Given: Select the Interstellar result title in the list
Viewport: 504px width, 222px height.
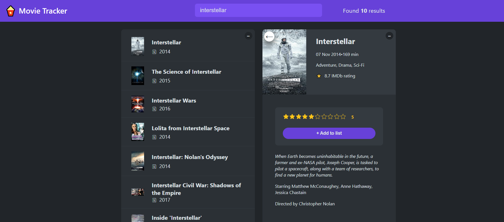Looking at the screenshot, I should (x=166, y=42).
